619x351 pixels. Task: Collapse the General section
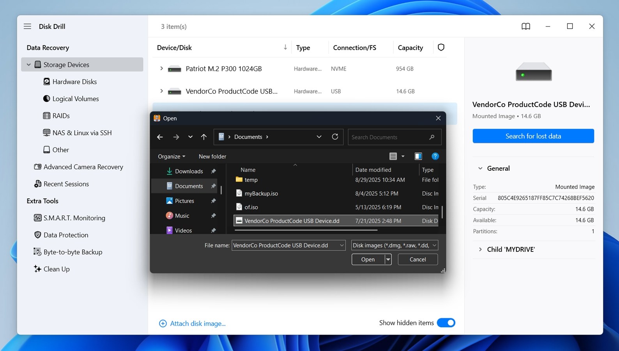coord(480,168)
